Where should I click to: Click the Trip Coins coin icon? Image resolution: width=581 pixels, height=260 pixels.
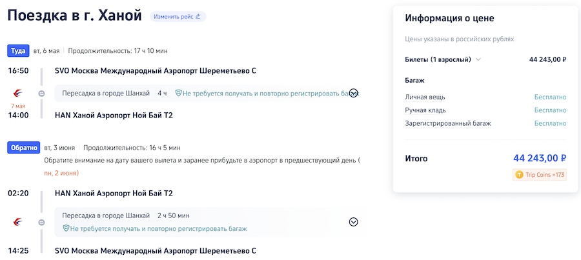tap(519, 175)
